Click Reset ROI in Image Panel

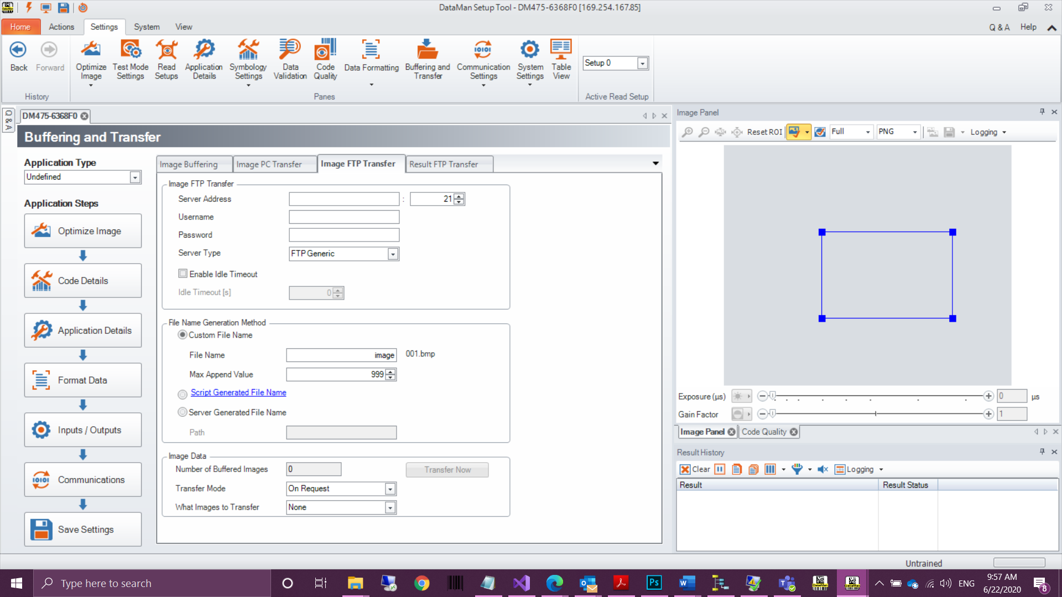[x=764, y=132]
